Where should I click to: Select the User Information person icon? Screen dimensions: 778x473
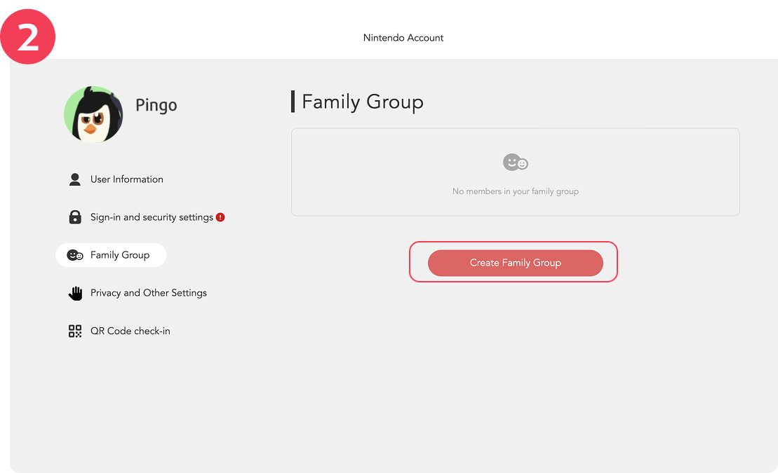point(75,179)
